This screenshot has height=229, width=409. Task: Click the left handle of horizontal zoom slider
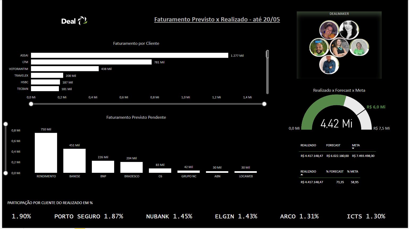coord(31,104)
